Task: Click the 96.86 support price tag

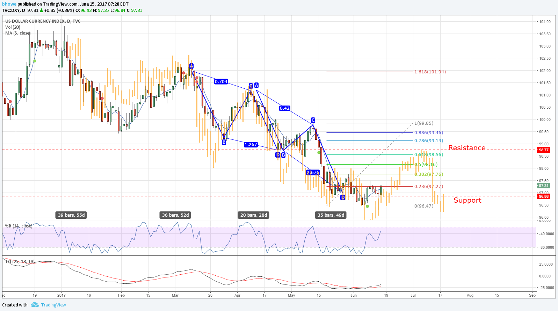Action: (x=544, y=196)
